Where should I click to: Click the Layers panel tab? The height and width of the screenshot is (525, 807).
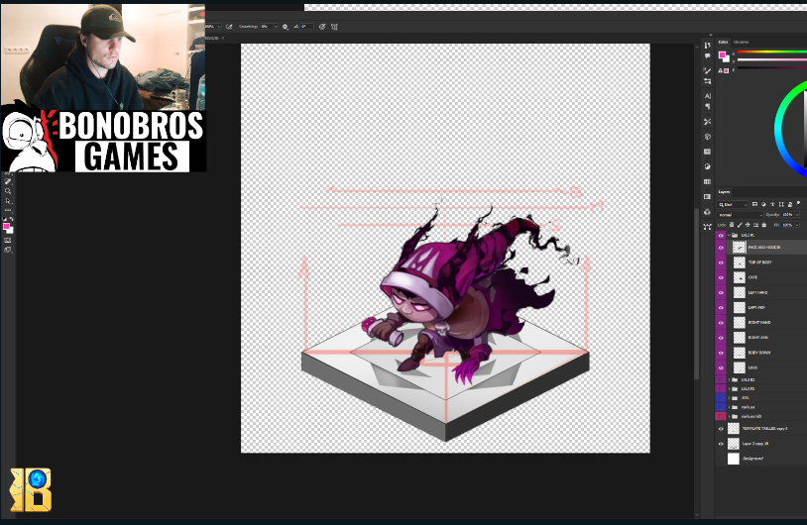click(x=724, y=192)
